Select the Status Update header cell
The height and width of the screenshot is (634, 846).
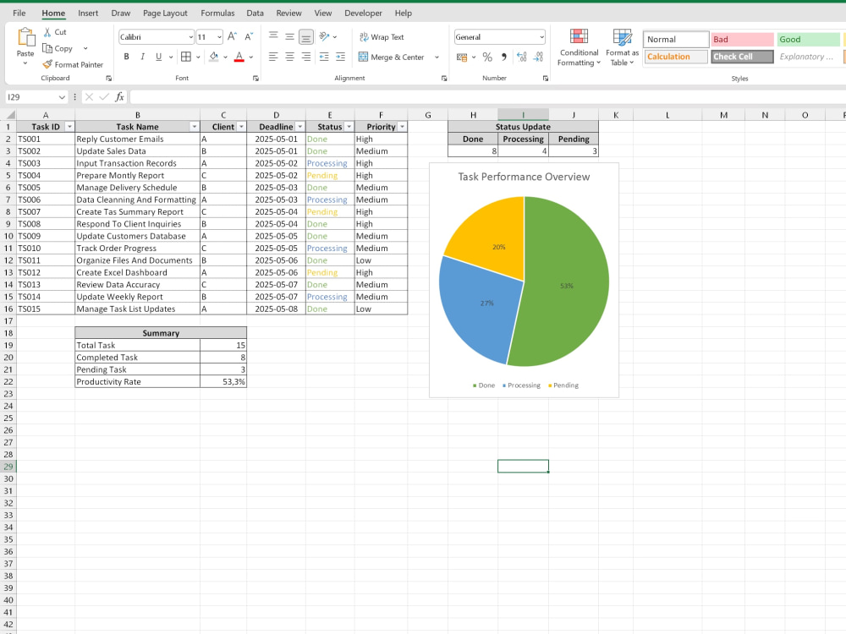523,127
